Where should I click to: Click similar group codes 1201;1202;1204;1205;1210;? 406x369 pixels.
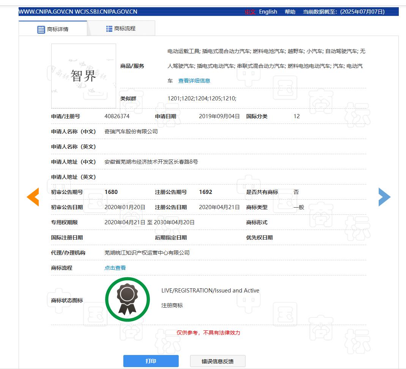(202, 99)
